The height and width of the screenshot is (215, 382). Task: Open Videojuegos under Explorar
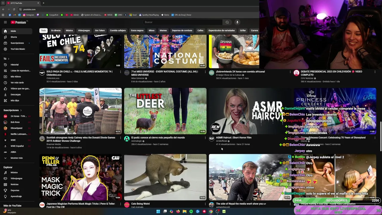[x=16, y=178]
